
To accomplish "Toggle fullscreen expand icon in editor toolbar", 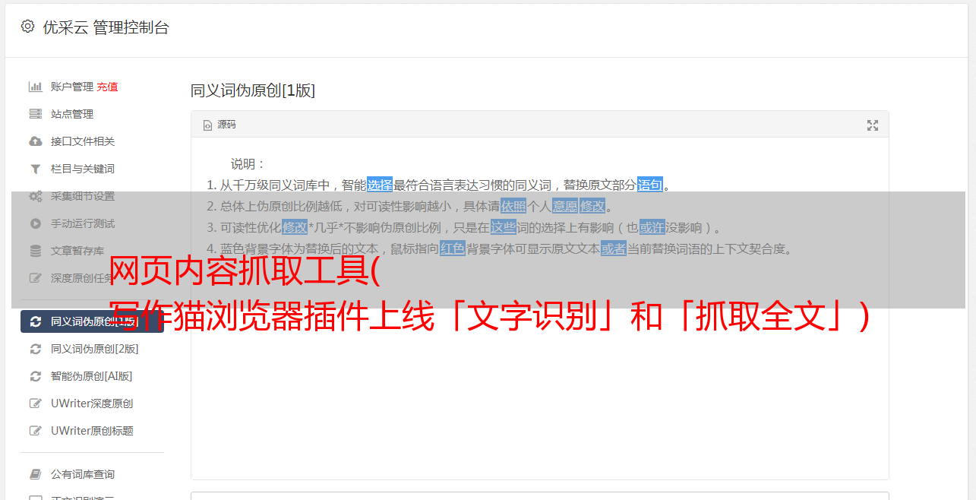I will click(873, 125).
